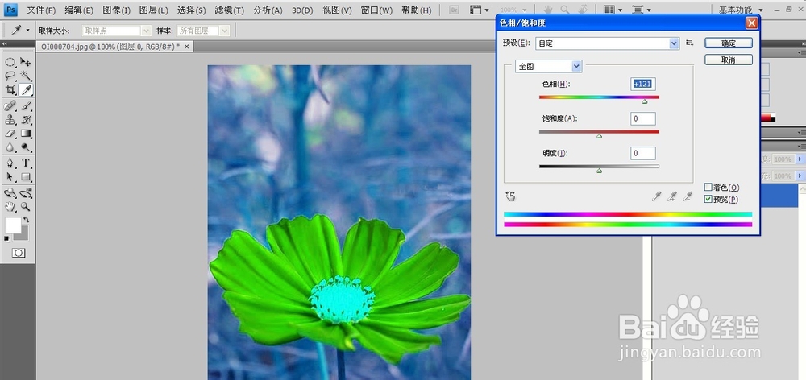Select the Hand tool in toolbox

[x=10, y=206]
